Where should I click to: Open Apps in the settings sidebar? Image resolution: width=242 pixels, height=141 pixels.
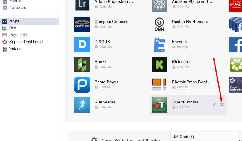tap(30, 21)
